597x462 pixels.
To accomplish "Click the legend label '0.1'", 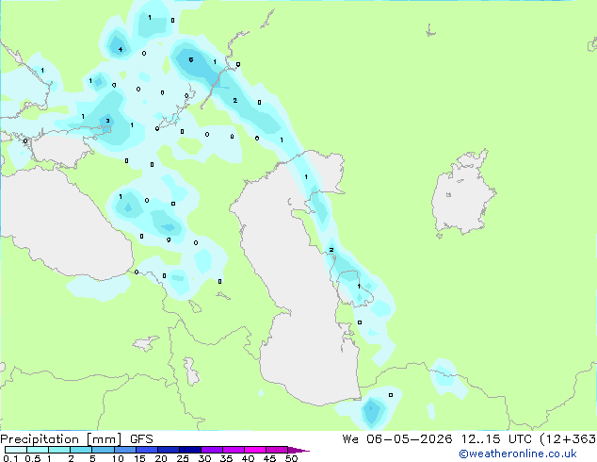I will point(10,458).
